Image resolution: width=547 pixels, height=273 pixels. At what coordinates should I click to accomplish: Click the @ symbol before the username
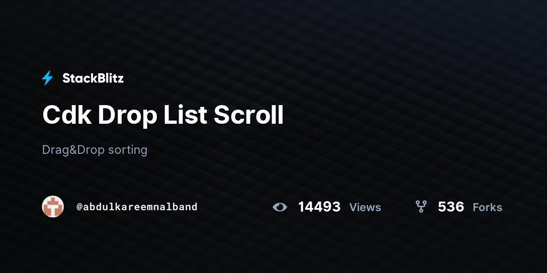[79, 207]
